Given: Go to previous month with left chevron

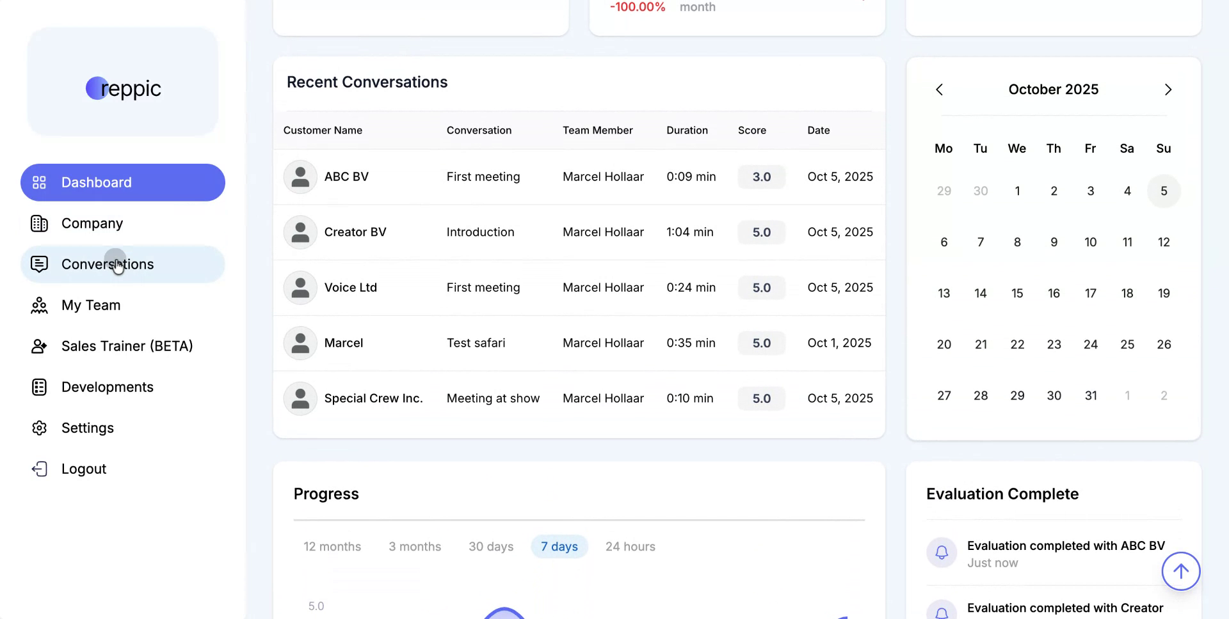Looking at the screenshot, I should 939,90.
